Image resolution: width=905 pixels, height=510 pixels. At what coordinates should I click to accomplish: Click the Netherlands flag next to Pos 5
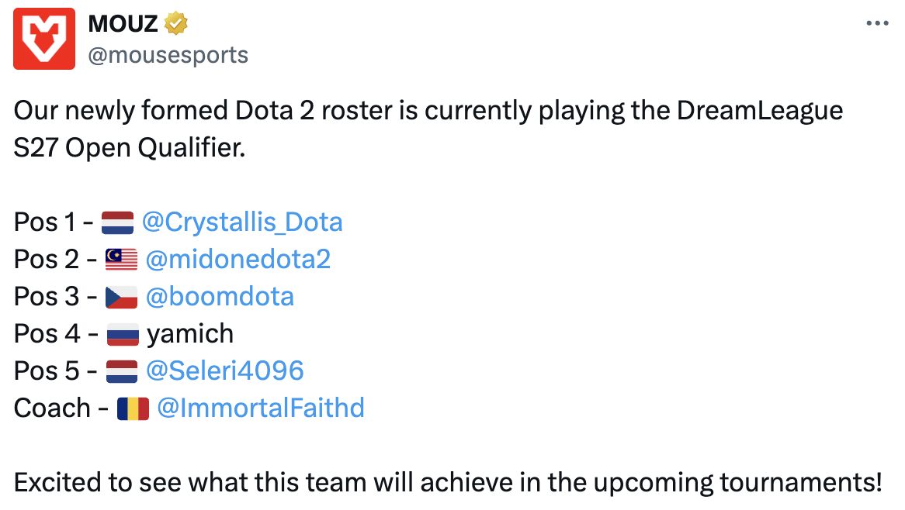coord(122,372)
